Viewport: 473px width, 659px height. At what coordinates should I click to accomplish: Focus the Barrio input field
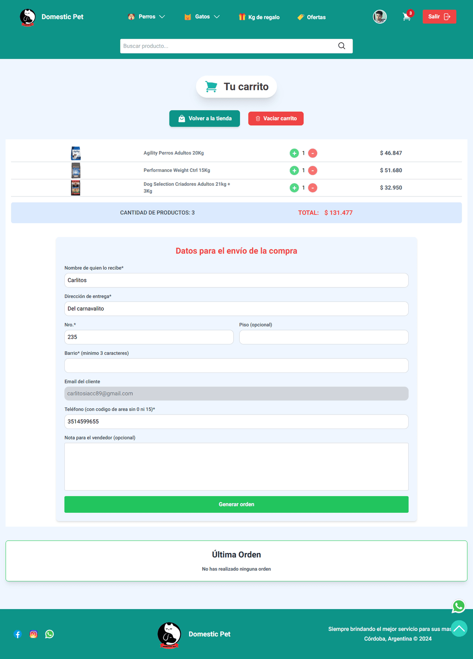pyautogui.click(x=236, y=365)
